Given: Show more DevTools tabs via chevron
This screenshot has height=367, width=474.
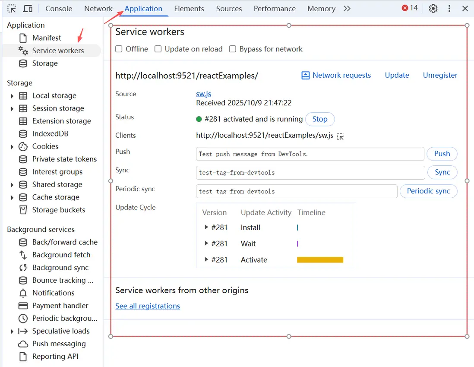Looking at the screenshot, I should [x=347, y=9].
